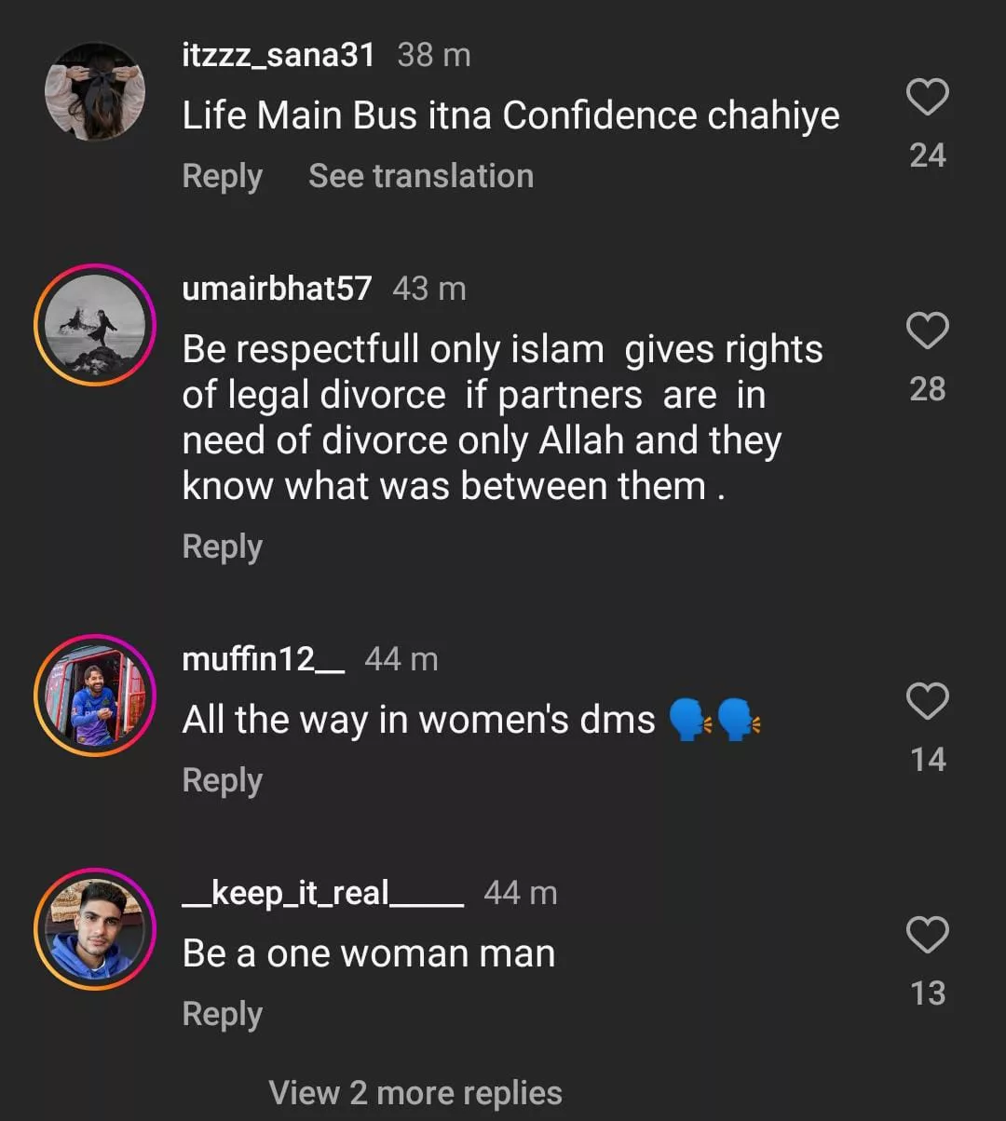This screenshot has width=1006, height=1121.
Task: Like itzzz_sana31's comment with the heart
Action: (x=927, y=98)
